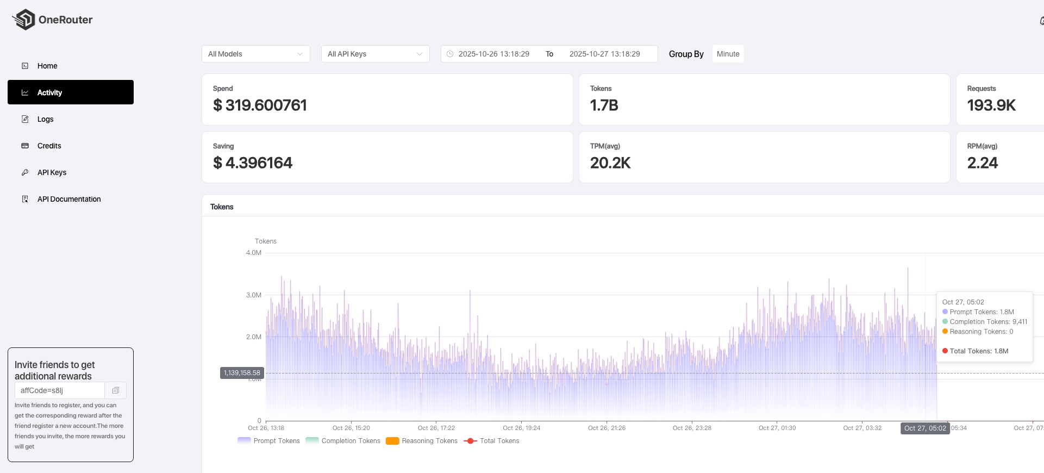This screenshot has height=473, width=1044.
Task: Click the API Documentation icon
Action: point(25,199)
